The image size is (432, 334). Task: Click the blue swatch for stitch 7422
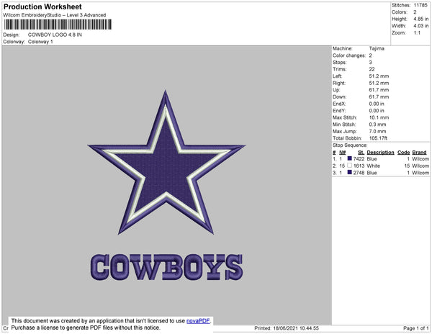tap(350, 158)
